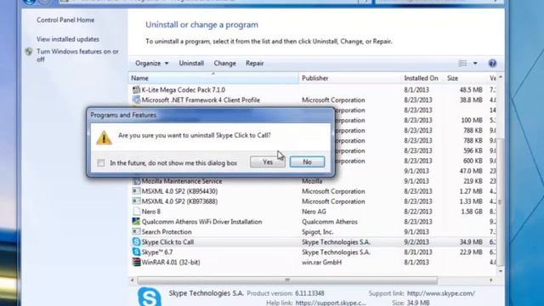Screen dimensions: 544x306
Task: Open the Organize dropdown menu
Action: [151, 64]
